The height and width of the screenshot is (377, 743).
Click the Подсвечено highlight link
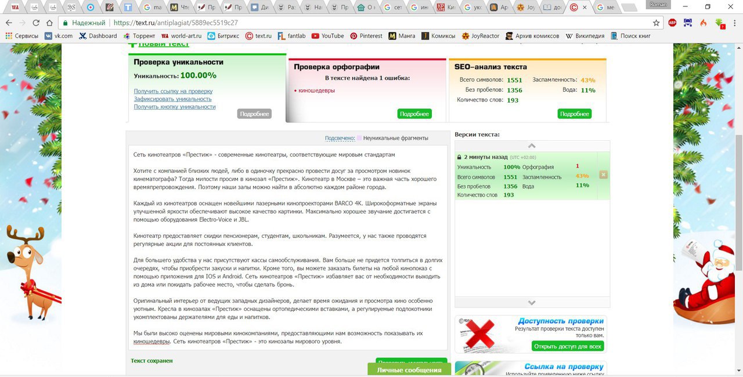[x=340, y=138]
